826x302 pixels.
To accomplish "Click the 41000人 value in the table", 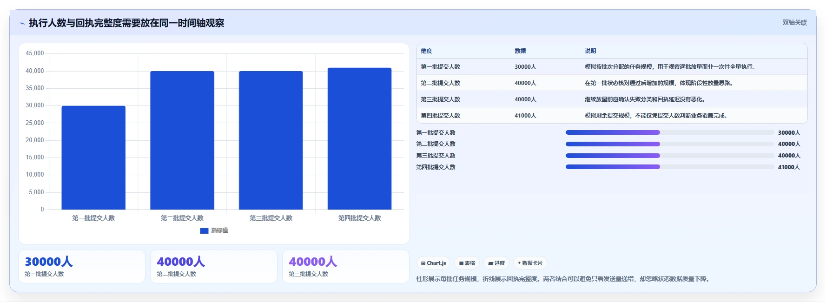I will [x=525, y=116].
